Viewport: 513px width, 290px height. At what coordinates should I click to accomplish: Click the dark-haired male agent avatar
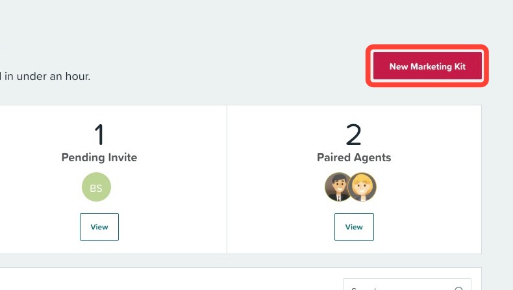click(338, 187)
